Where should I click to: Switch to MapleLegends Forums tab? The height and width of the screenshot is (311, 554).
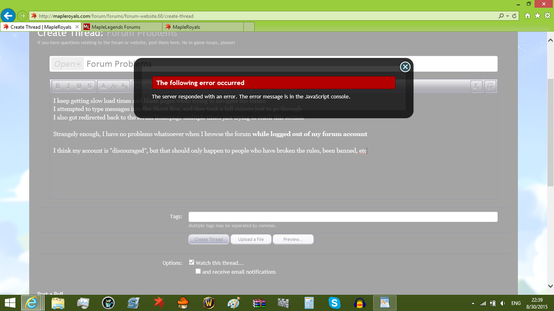[122, 27]
